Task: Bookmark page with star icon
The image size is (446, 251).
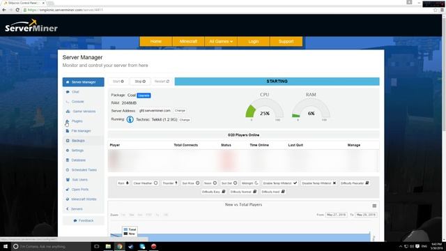Action: (435, 10)
